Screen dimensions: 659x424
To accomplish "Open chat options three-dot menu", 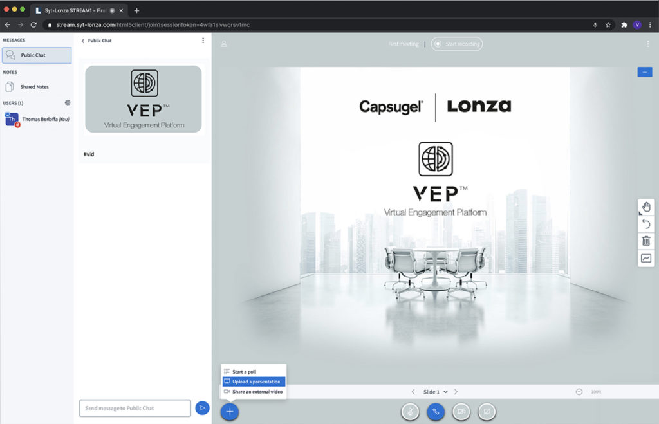I will [x=203, y=41].
